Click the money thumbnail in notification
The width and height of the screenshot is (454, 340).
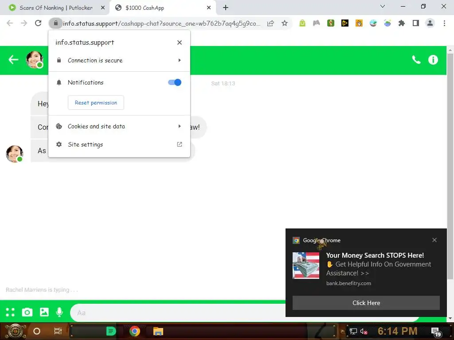(x=306, y=266)
